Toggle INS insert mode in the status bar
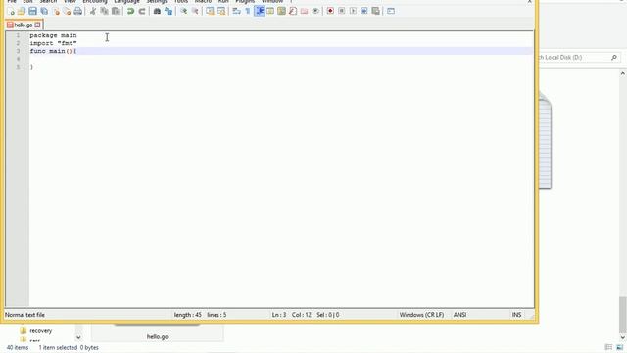 click(516, 315)
